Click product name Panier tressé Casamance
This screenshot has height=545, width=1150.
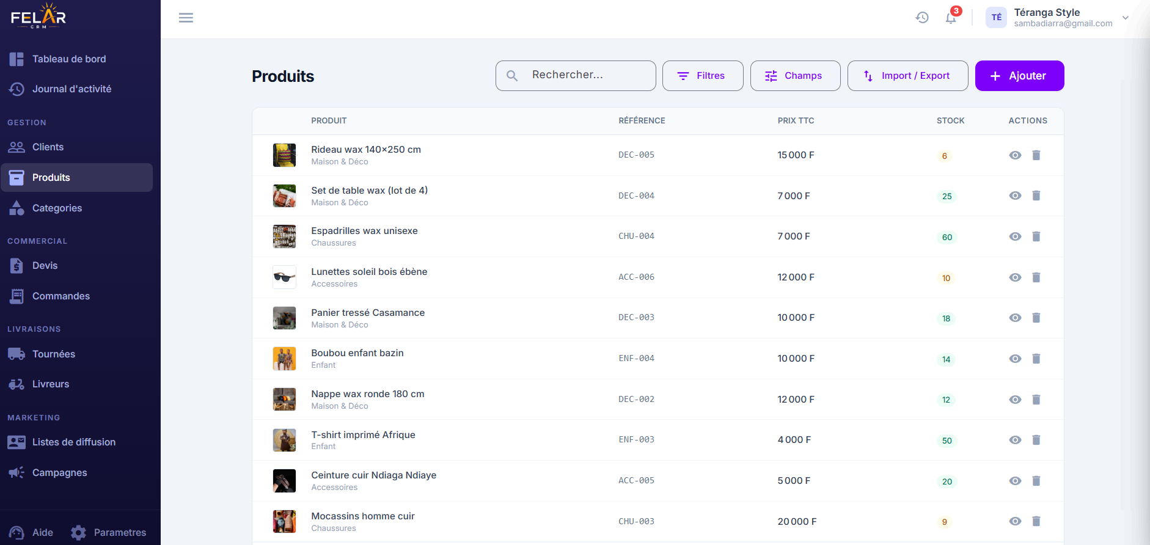coord(368,313)
